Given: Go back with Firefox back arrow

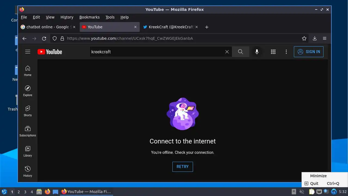Looking at the screenshot, I should [24, 38].
